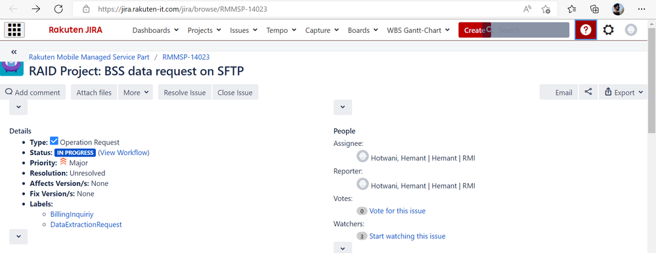656x253 pixels.
Task: Click the browser address bar URL
Action: 183,9
